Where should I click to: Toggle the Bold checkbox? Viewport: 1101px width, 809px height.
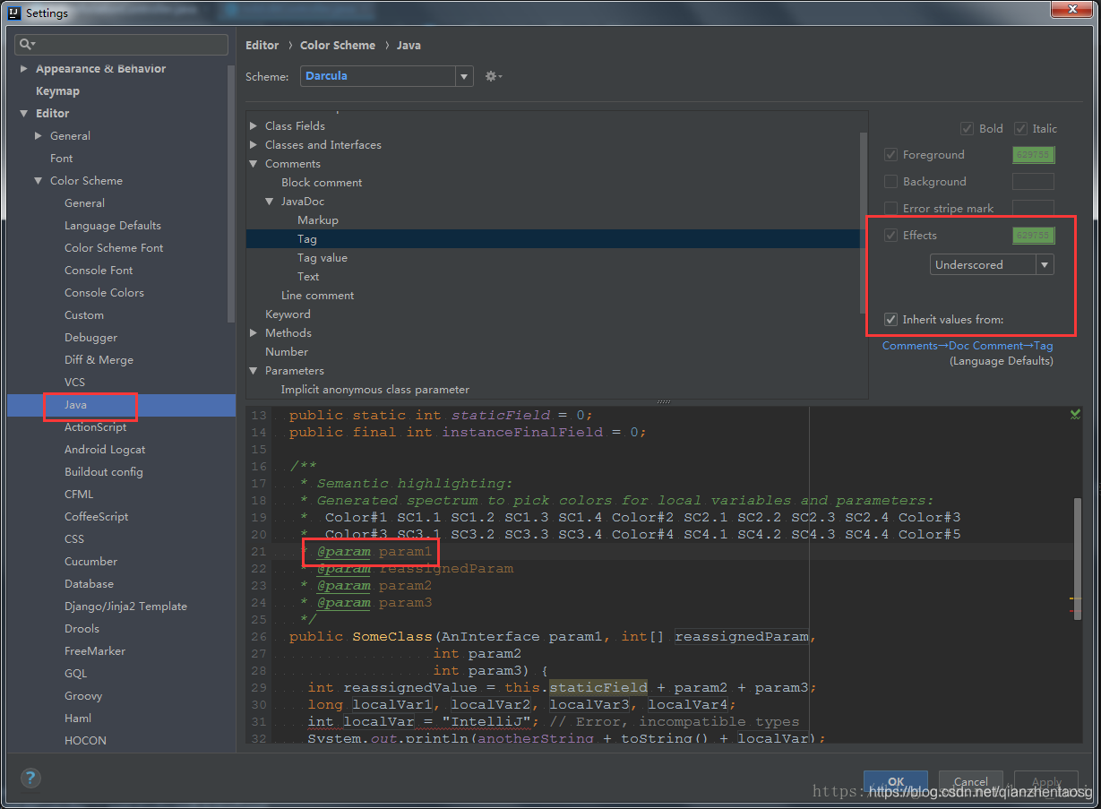(967, 128)
